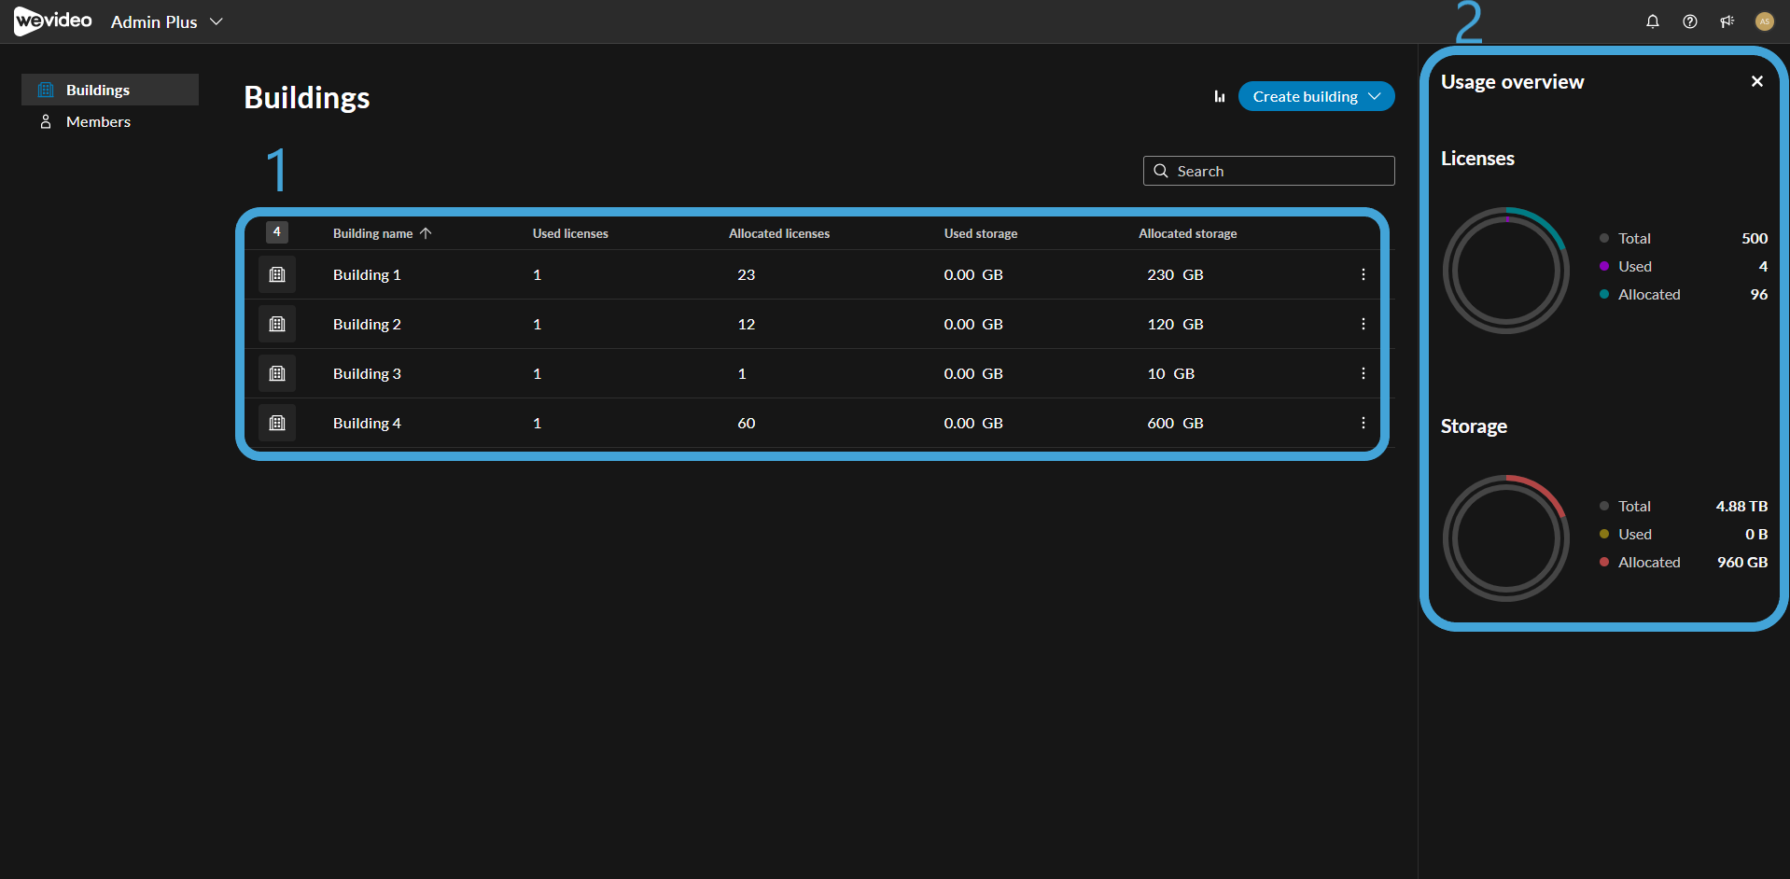Focus the Search field

(x=1268, y=171)
